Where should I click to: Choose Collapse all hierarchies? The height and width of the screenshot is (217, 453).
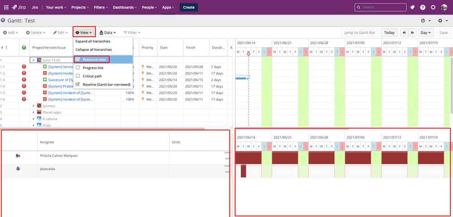(93, 50)
